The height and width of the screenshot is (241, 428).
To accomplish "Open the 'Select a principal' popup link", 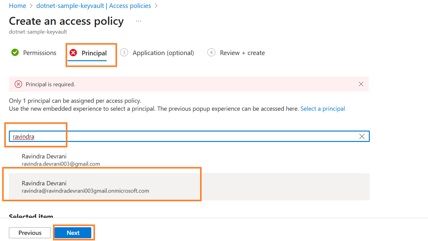I will (x=323, y=109).
